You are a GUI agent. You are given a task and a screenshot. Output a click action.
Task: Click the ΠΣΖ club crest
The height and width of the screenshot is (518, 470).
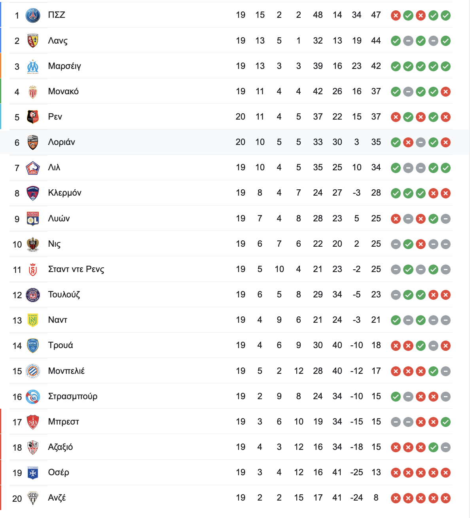(x=33, y=15)
